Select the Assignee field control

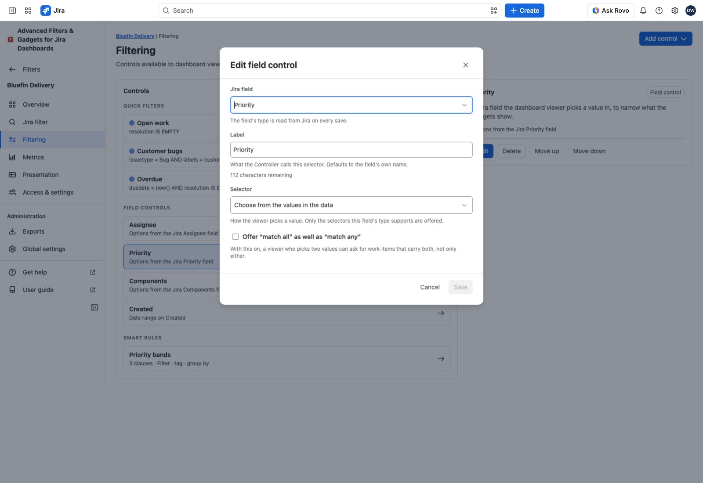[x=172, y=229]
